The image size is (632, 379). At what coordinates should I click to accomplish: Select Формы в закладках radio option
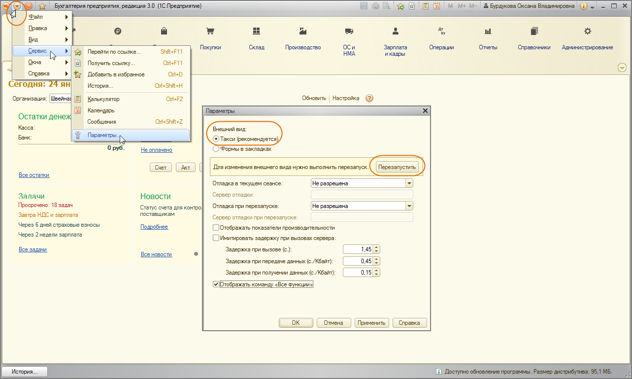tap(216, 148)
